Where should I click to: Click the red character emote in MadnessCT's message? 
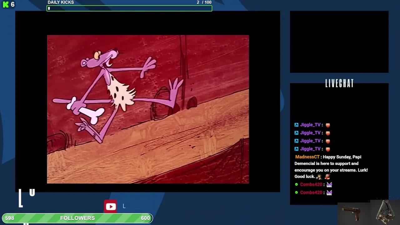[x=327, y=177]
